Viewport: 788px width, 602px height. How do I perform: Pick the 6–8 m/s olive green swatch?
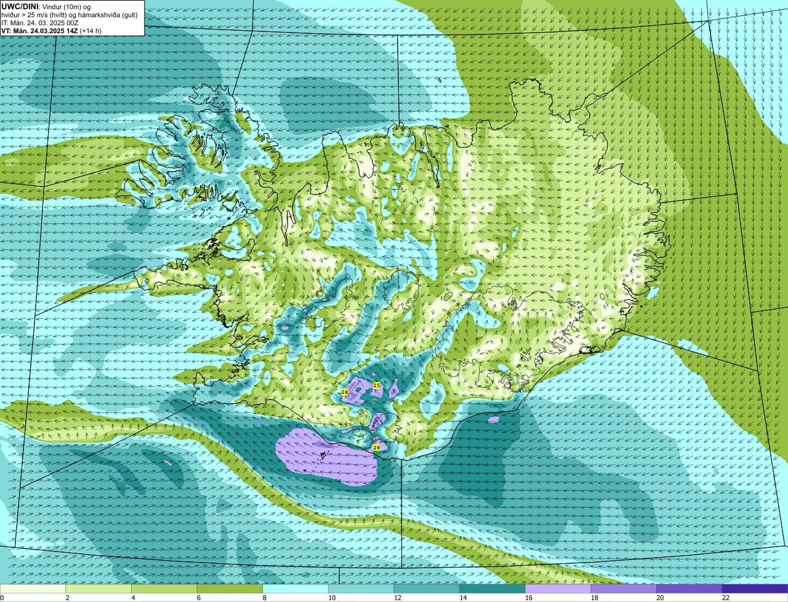coord(230,588)
